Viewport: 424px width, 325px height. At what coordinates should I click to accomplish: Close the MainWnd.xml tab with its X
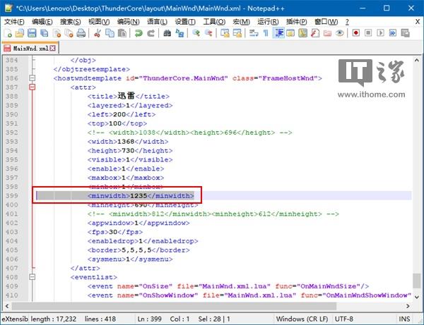(x=52, y=48)
